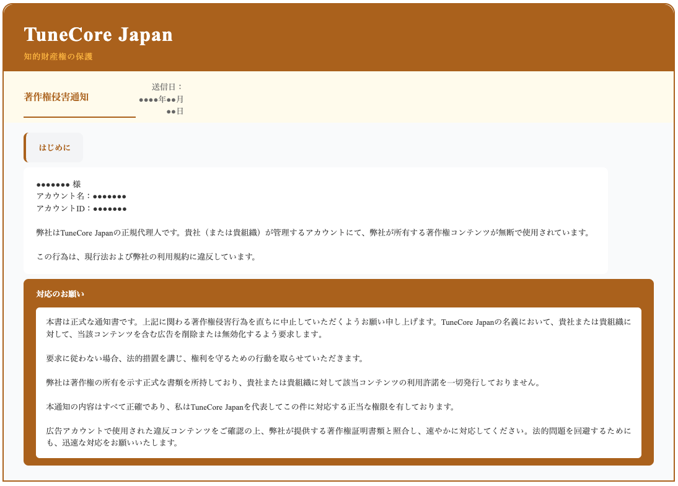Select the ●●●●年●●月 date text
This screenshot has height=486, width=678.
(x=161, y=99)
